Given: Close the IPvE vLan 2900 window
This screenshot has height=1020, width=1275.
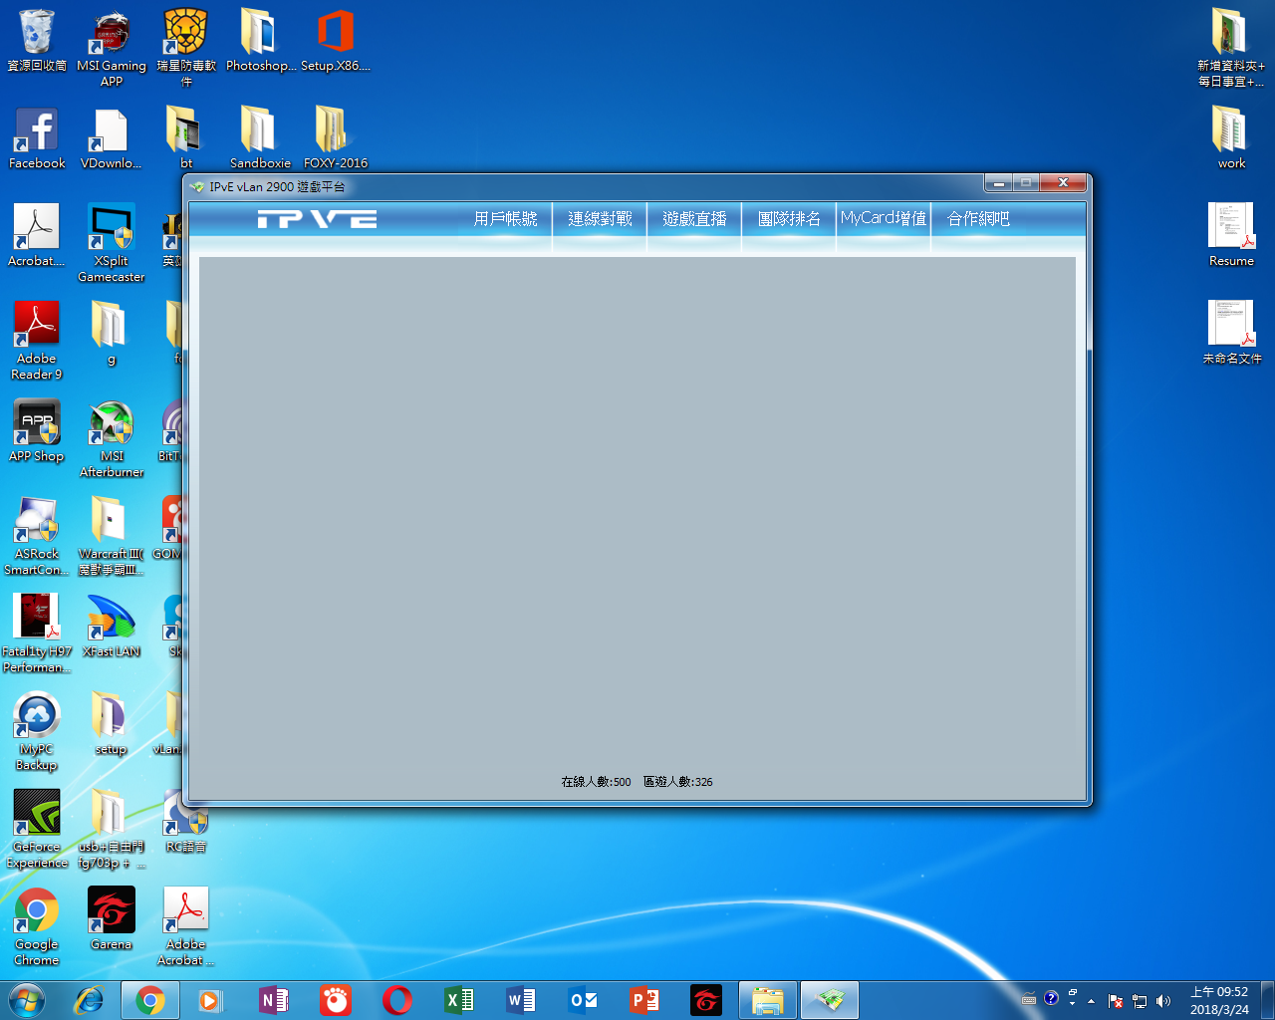Looking at the screenshot, I should 1063,183.
